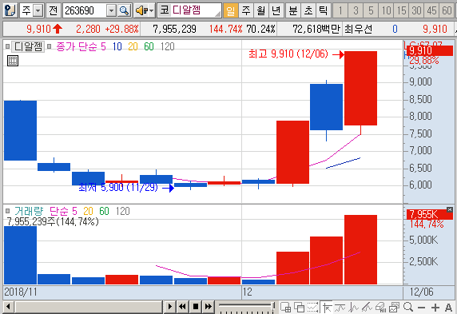The width and height of the screenshot is (457, 314).
Task: Click the stock name field 디알젬
Action: pos(189,11)
